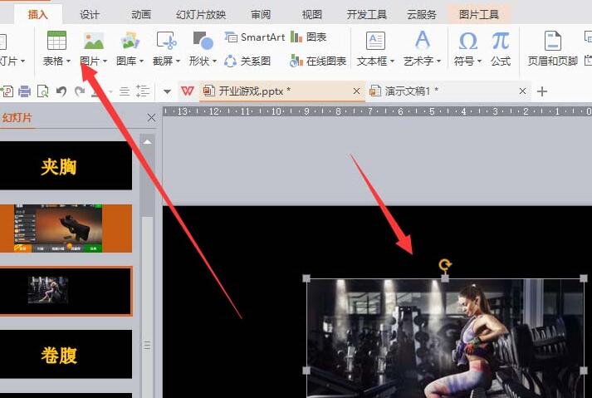Select the 夹胸 slide thumbnail
Image resolution: width=592 pixels, height=398 pixels.
point(66,165)
